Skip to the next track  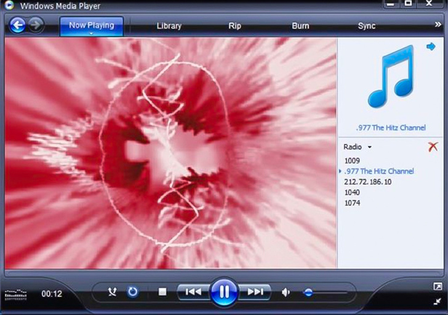tap(255, 292)
